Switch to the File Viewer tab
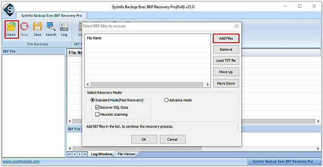 (126, 154)
